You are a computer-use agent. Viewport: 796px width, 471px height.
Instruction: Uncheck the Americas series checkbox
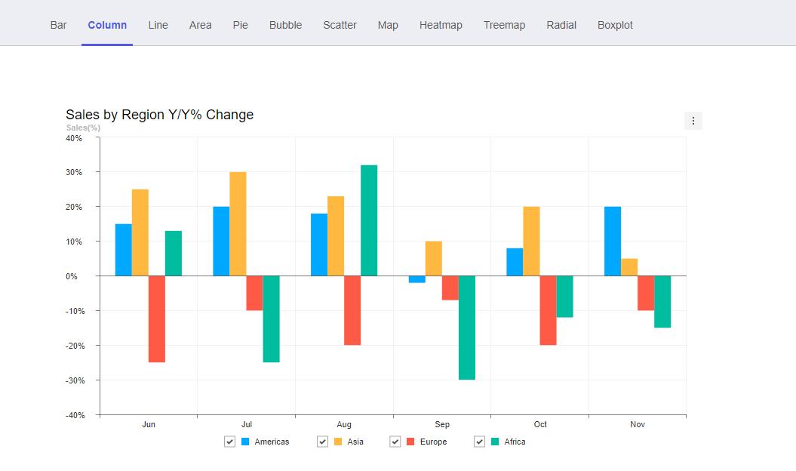230,442
